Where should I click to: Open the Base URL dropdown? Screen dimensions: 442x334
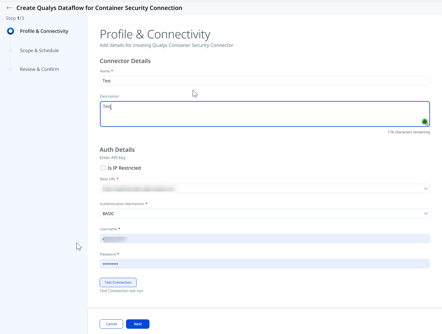[265, 188]
